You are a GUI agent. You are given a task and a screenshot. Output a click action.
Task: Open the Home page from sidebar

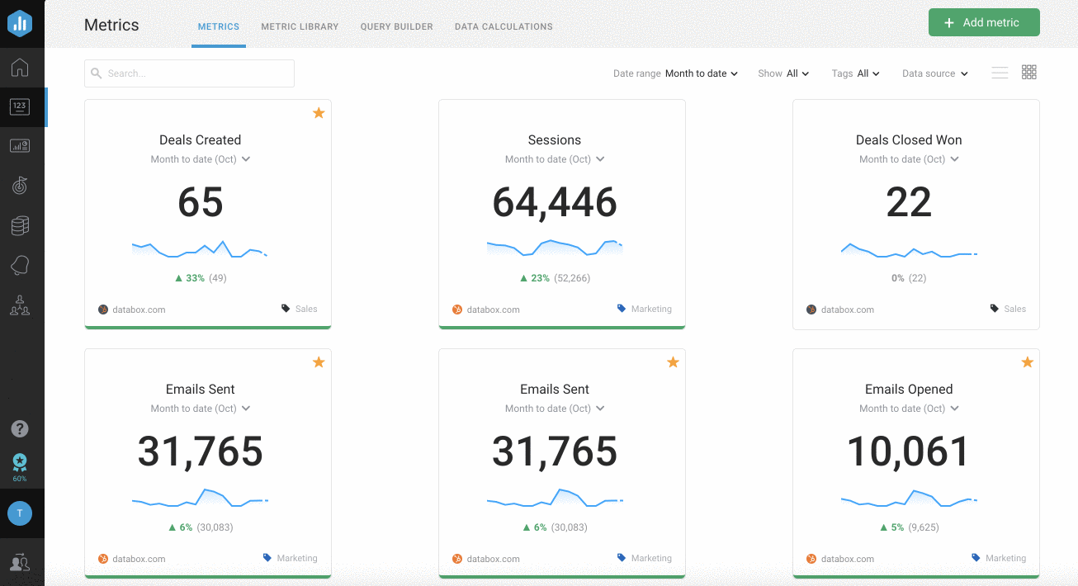[20, 68]
